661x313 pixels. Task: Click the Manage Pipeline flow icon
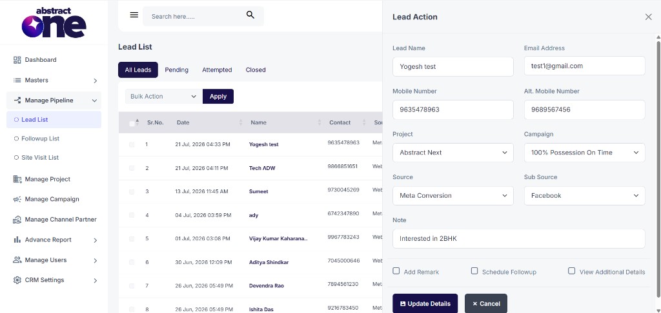click(x=17, y=100)
